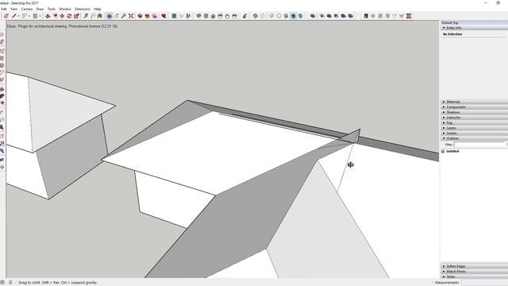Image resolution: width=508 pixels, height=286 pixels.
Task: Select the Pan hand tool
Action: [x=117, y=16]
